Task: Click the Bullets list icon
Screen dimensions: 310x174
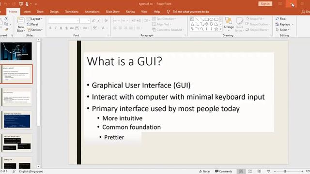Action: (x=115, y=20)
